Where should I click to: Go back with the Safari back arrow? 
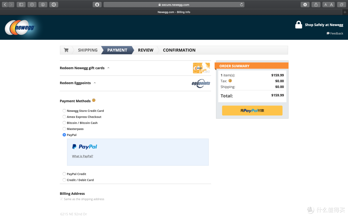(5, 5)
